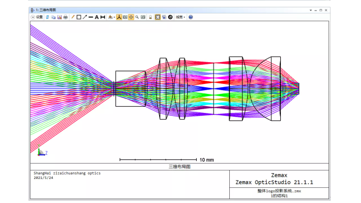The image size is (361, 203).
Task: Open the help question mark icon
Action: pyautogui.click(x=191, y=17)
